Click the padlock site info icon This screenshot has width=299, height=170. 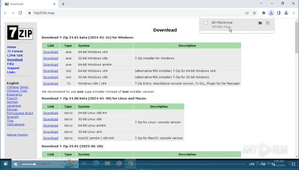click(x=30, y=13)
